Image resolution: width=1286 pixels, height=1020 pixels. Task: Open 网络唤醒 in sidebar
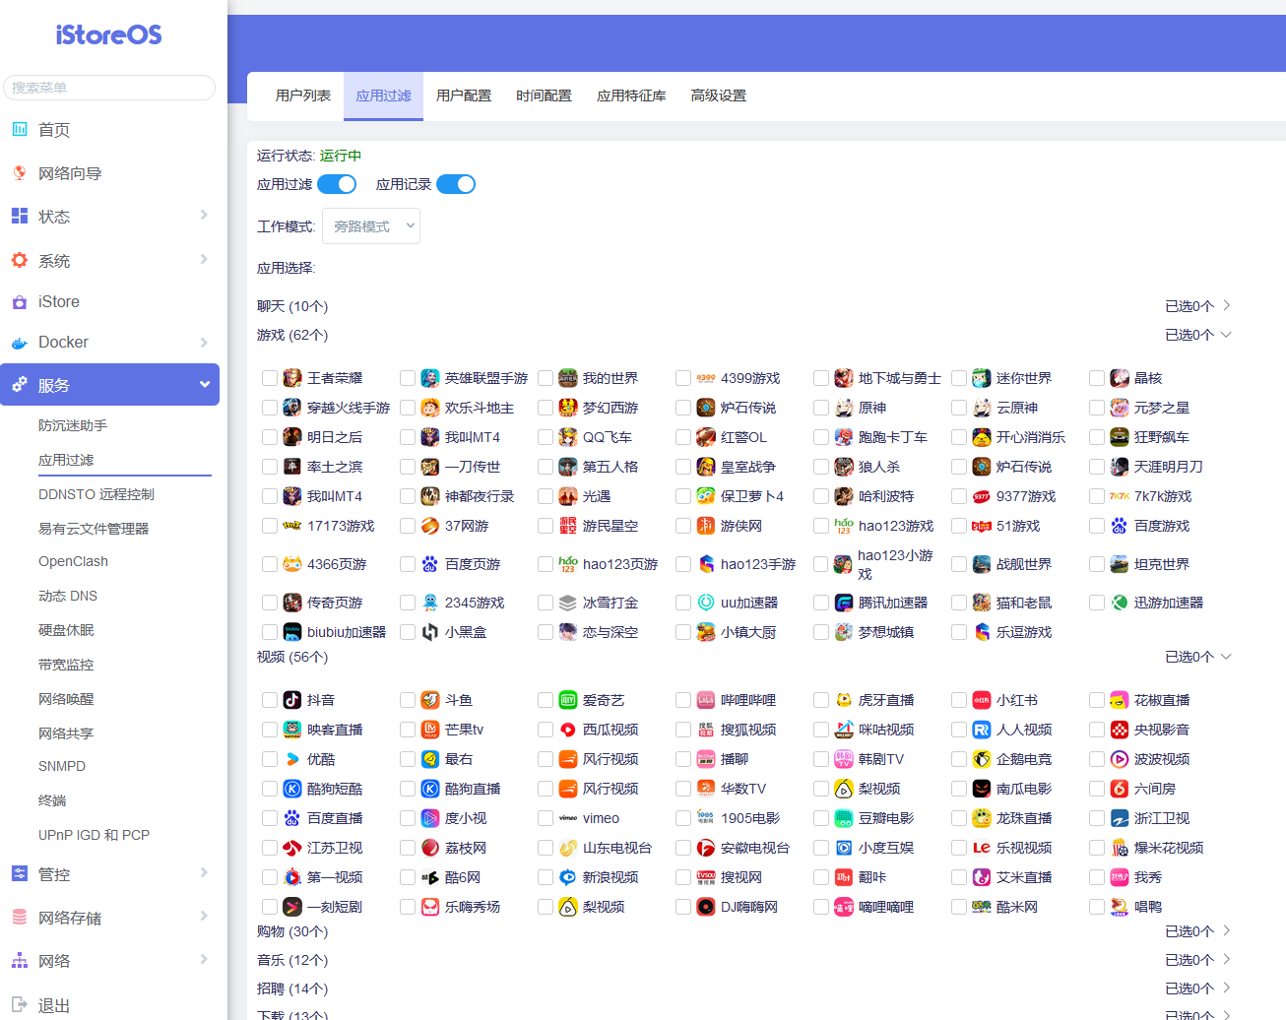click(66, 699)
